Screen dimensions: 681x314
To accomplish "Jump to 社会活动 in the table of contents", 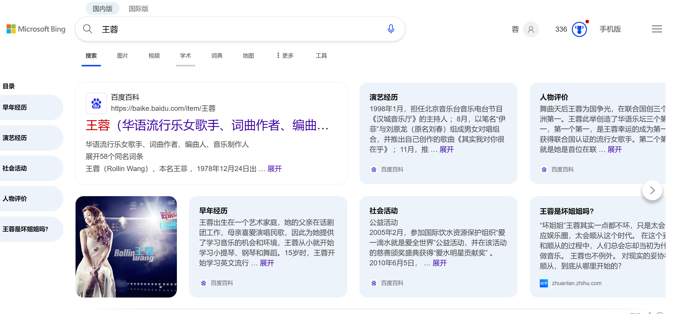I will point(15,168).
